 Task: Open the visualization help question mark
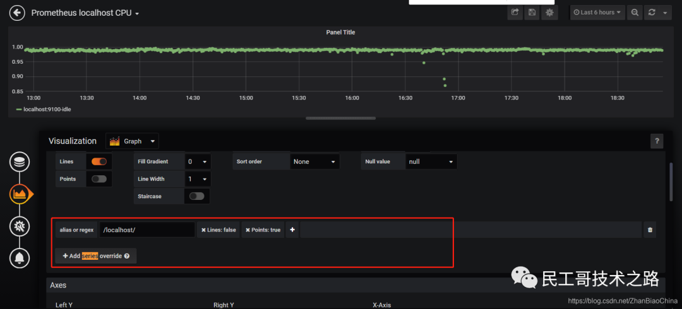tap(657, 141)
